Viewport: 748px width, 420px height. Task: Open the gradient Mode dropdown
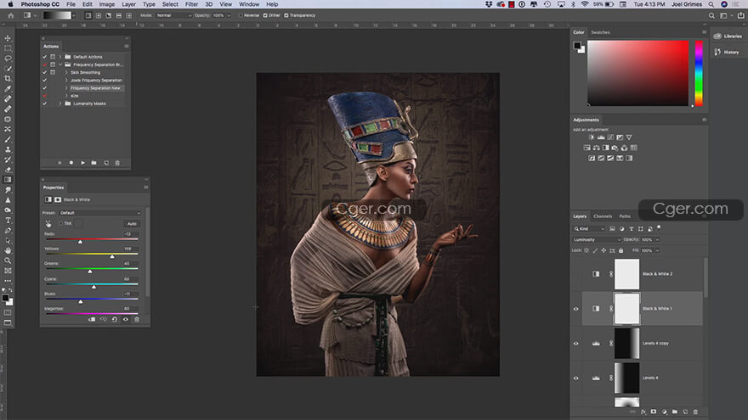(x=173, y=15)
